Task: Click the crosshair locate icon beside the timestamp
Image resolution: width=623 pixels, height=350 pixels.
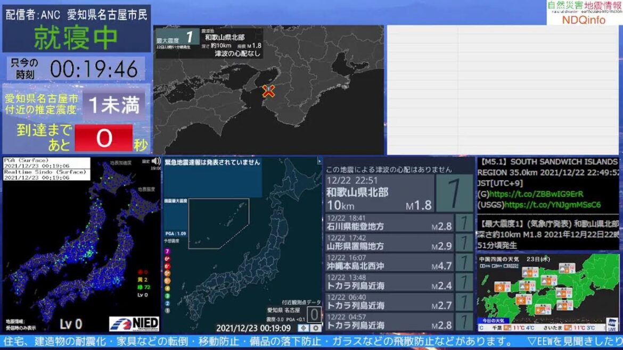Action: coord(302,328)
